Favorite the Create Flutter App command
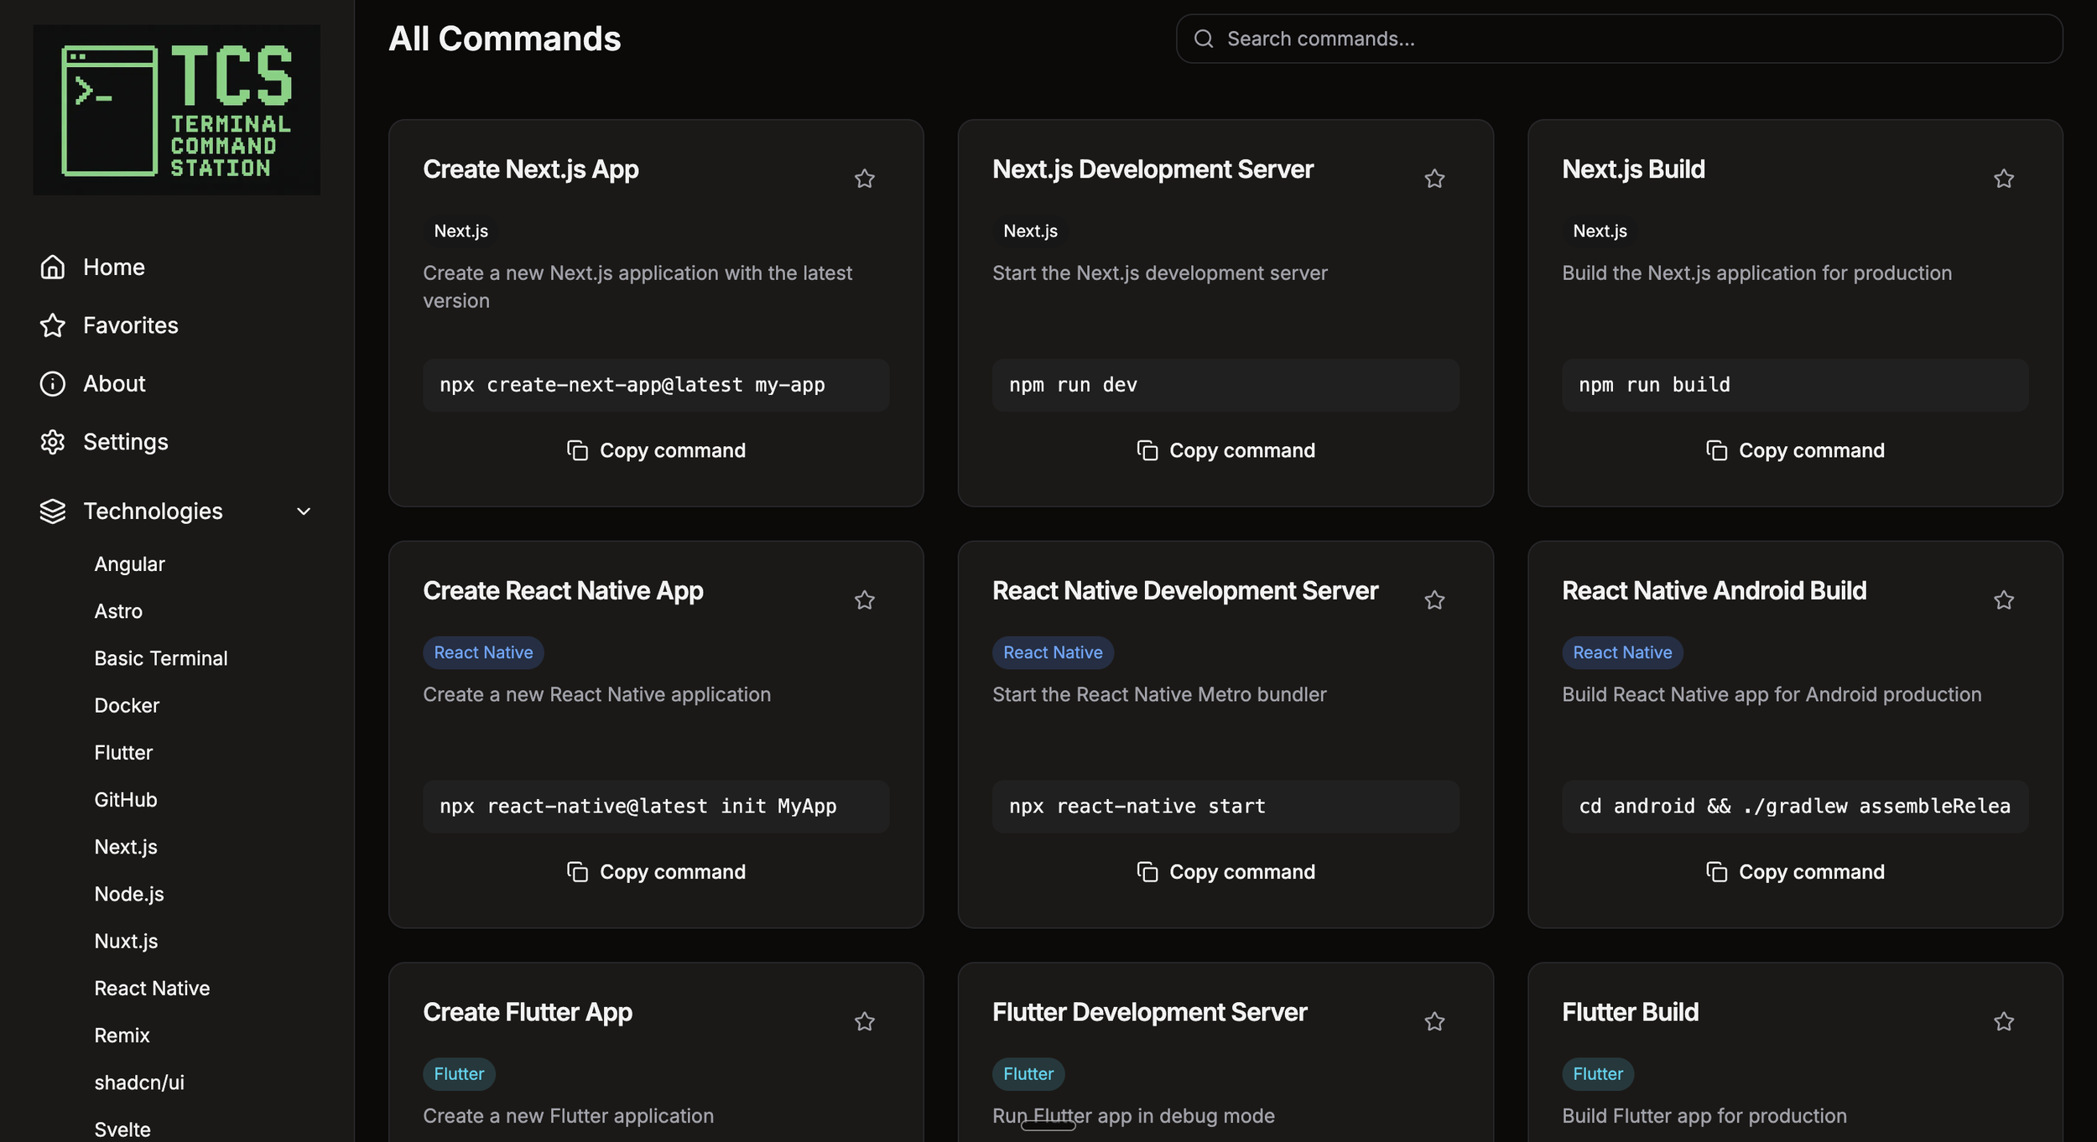 (x=865, y=1021)
